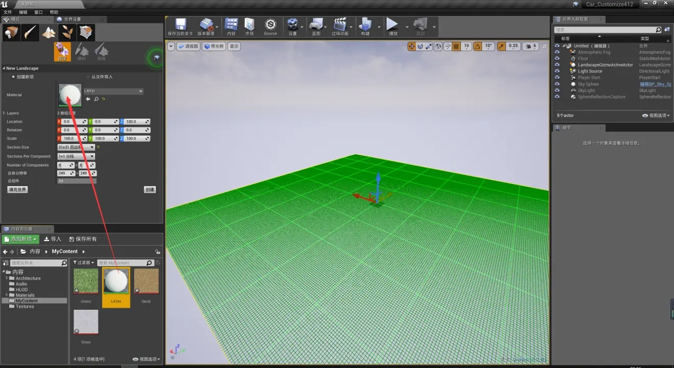
Task: Select the Foliage mode leaf icon
Action: (x=68, y=33)
